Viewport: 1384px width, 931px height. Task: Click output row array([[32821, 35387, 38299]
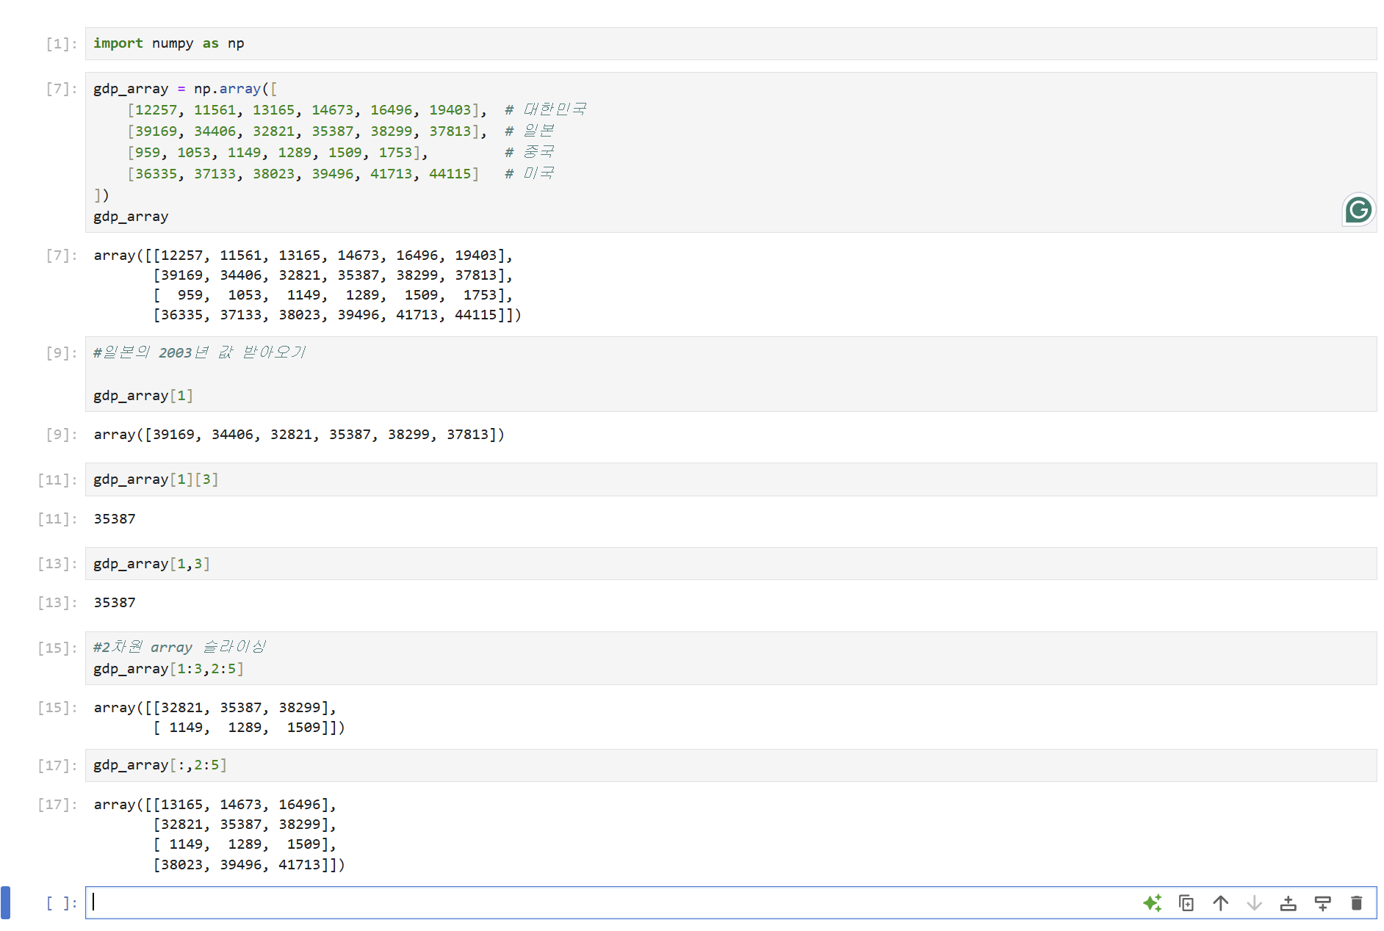(215, 708)
